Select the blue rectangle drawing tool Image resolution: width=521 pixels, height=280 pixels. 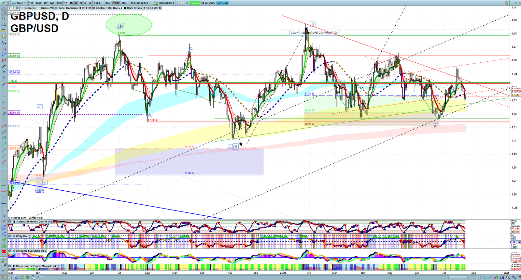coord(4,54)
